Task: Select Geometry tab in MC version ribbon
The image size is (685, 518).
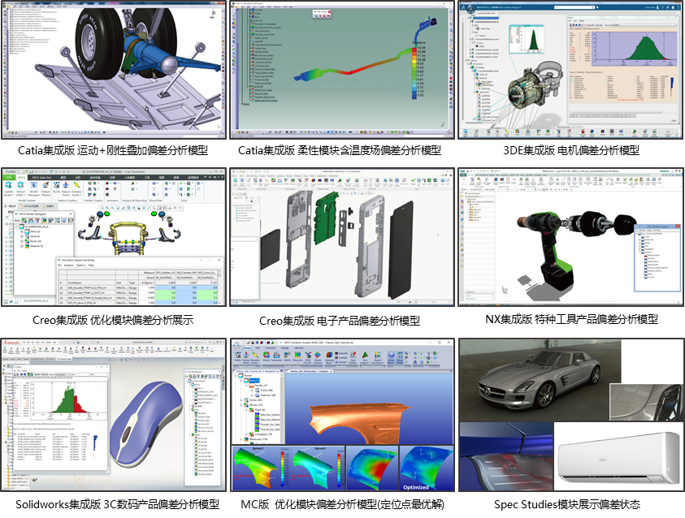Action: pos(271,347)
